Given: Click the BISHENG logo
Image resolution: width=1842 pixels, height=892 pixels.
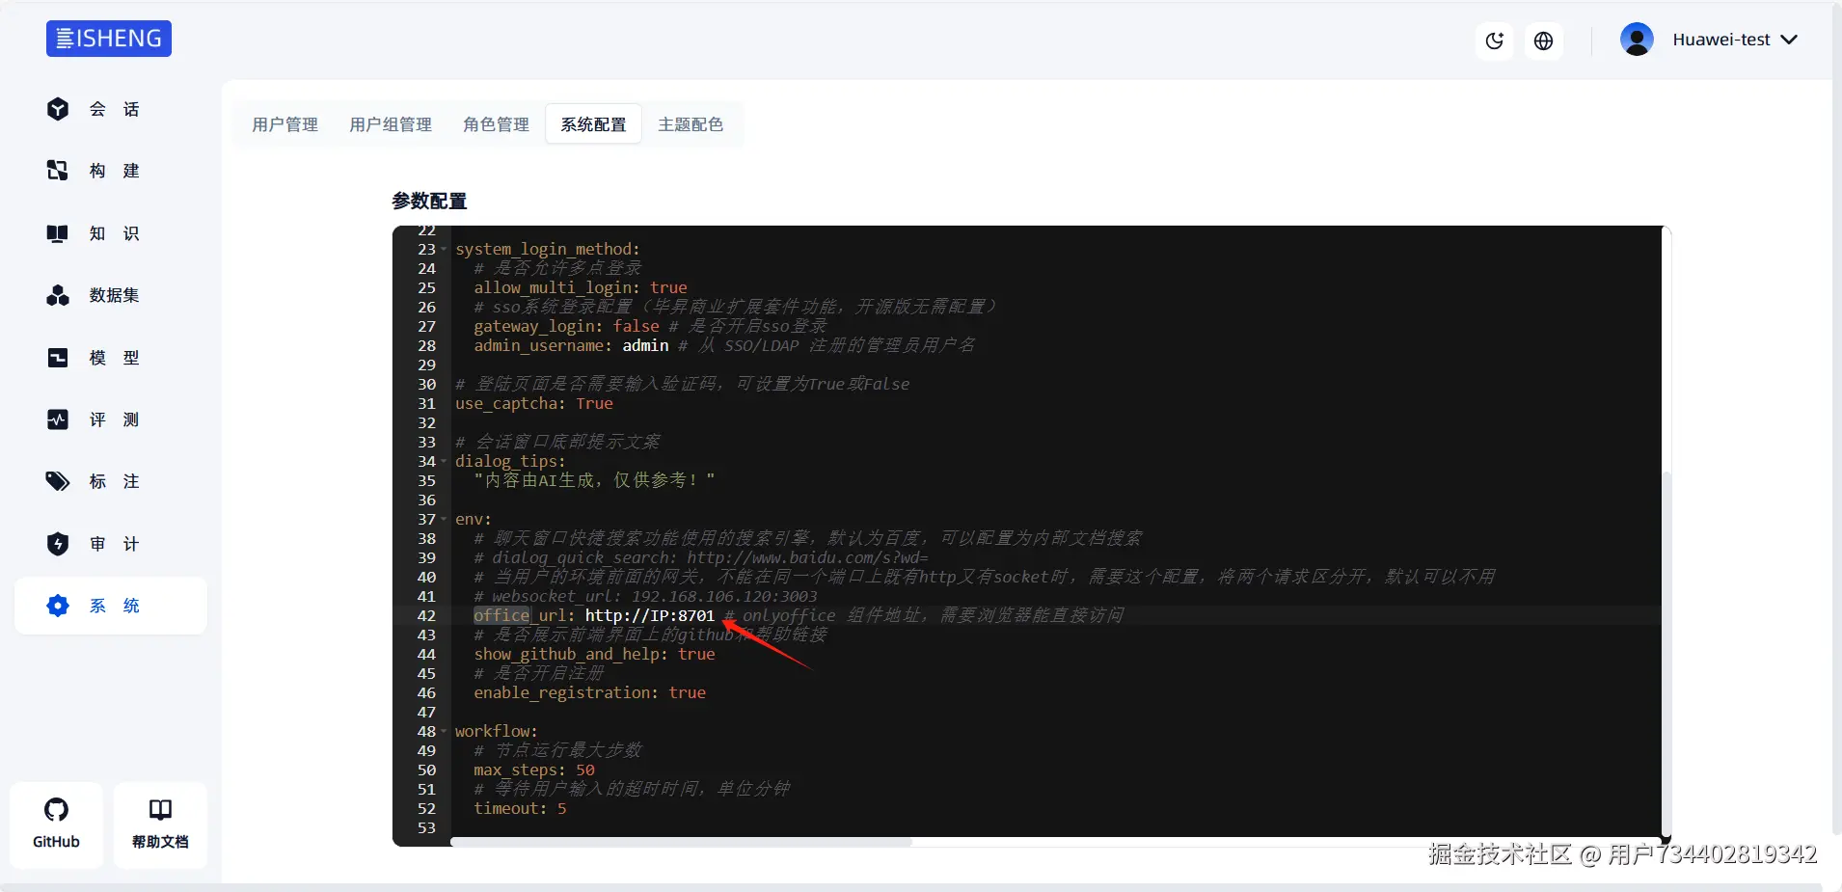Looking at the screenshot, I should click(109, 39).
